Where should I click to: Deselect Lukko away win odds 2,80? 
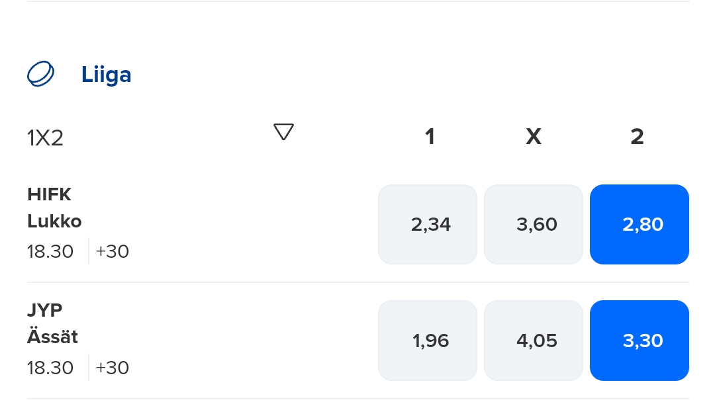640,224
